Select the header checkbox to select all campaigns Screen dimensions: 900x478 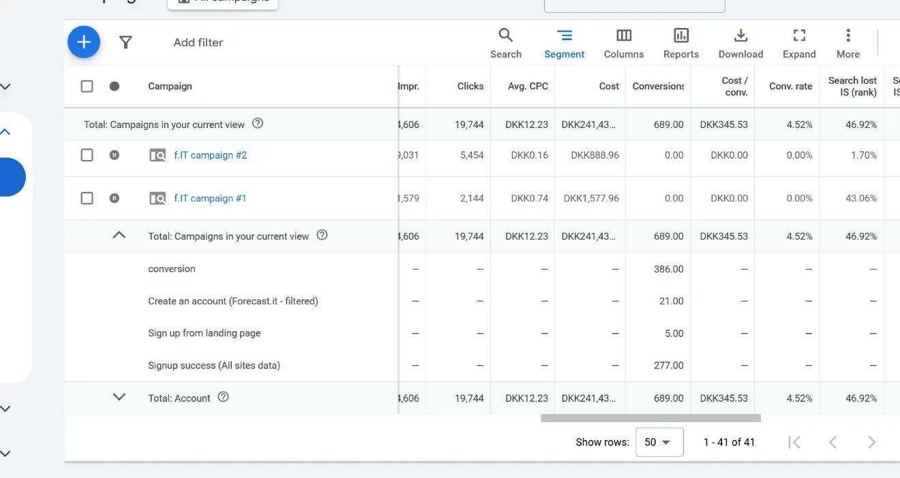tap(87, 86)
